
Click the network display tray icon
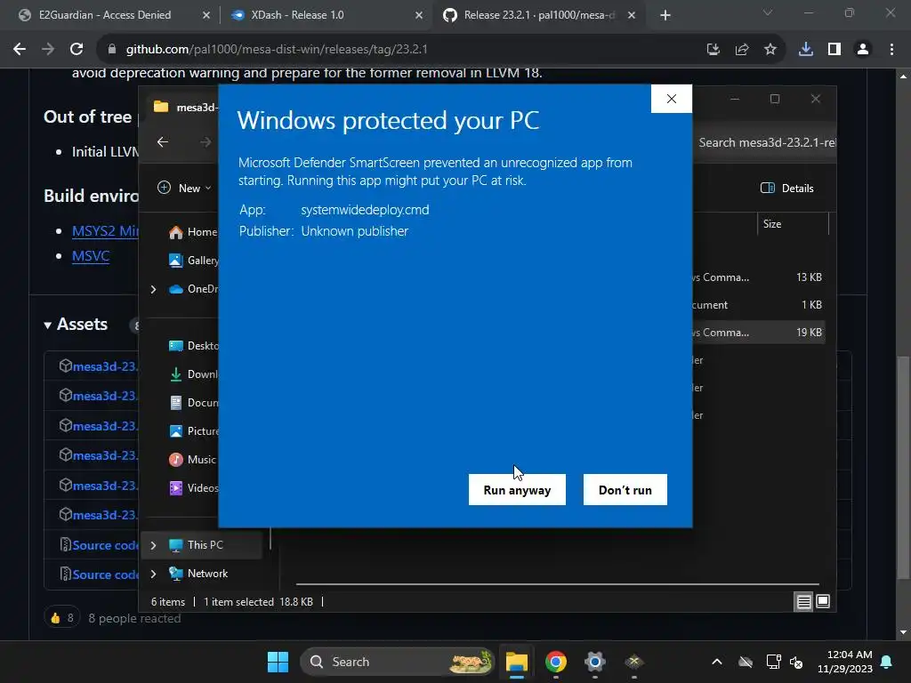(773, 662)
